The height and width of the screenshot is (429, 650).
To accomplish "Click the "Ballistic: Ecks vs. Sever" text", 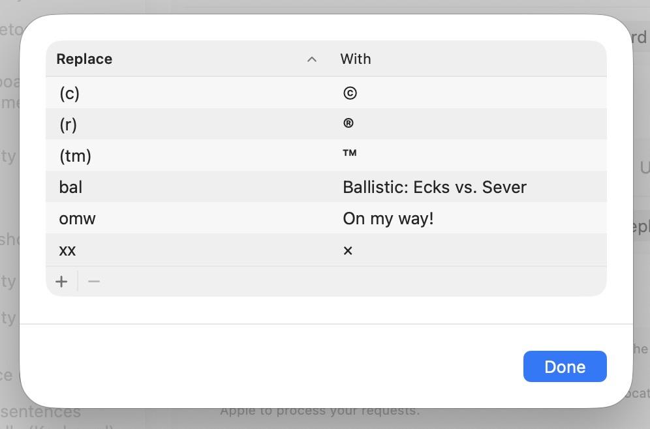I will pos(435,187).
